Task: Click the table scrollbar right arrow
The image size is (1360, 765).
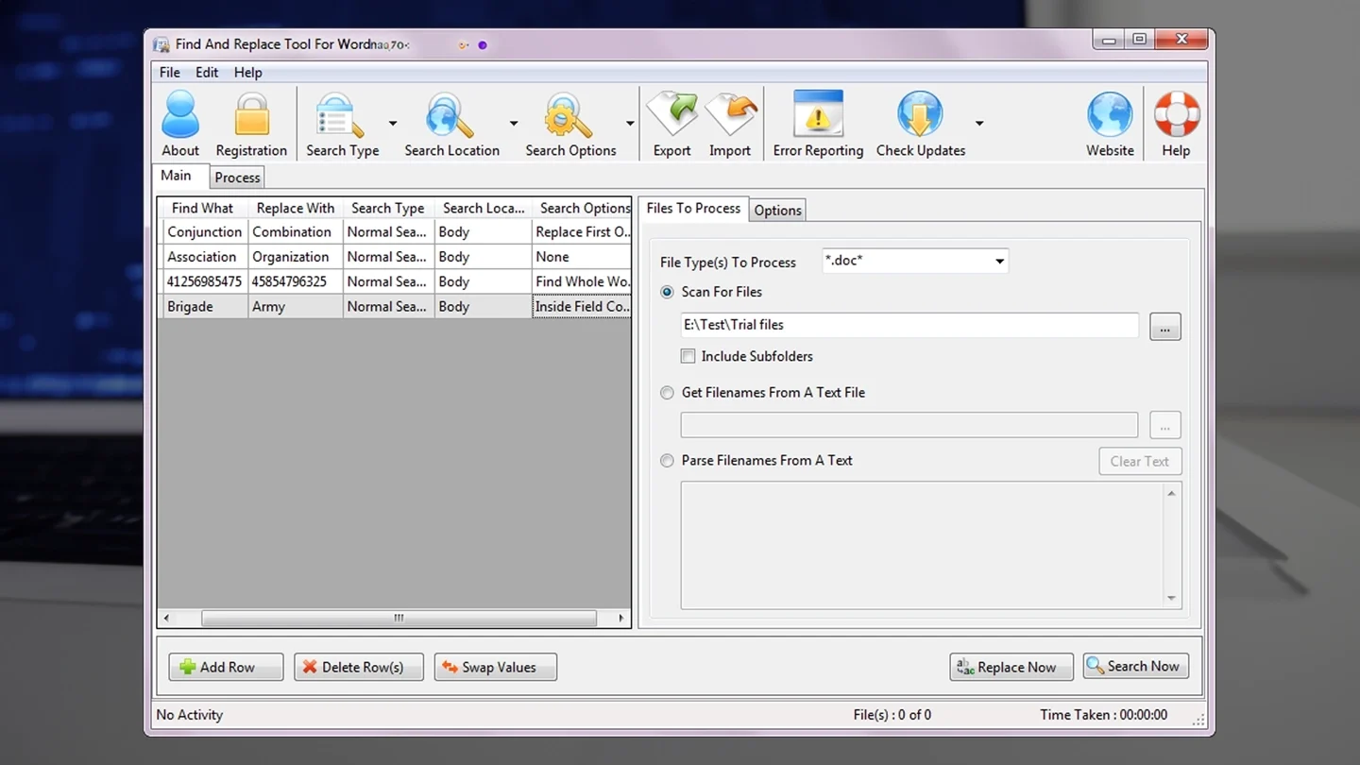Action: tap(620, 619)
